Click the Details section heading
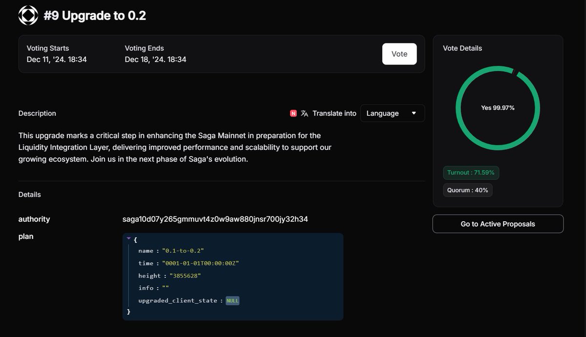586x337 pixels. pos(29,194)
